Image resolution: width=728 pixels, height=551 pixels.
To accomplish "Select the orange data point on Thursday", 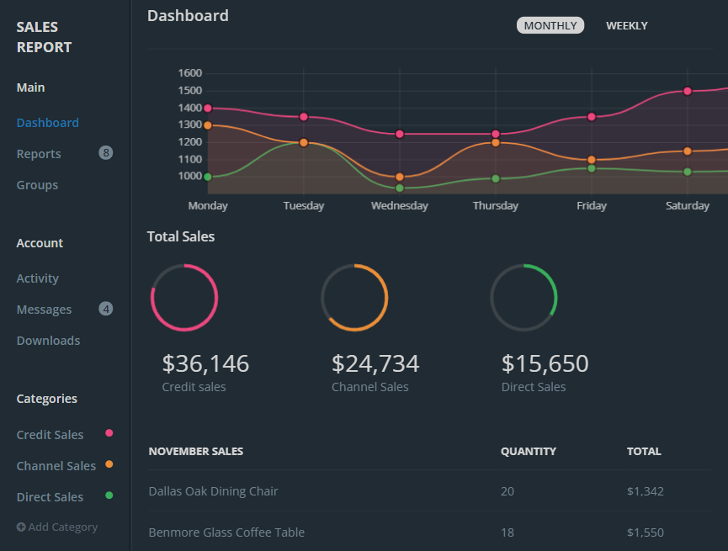I will pyautogui.click(x=496, y=143).
